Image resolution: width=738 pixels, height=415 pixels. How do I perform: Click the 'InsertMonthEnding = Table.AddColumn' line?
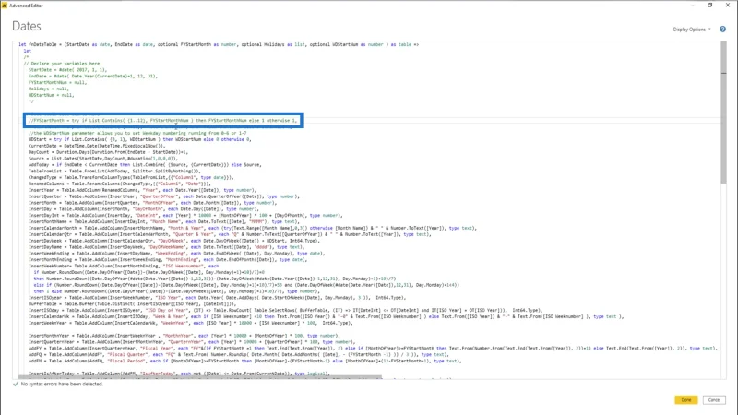pyautogui.click(x=166, y=260)
